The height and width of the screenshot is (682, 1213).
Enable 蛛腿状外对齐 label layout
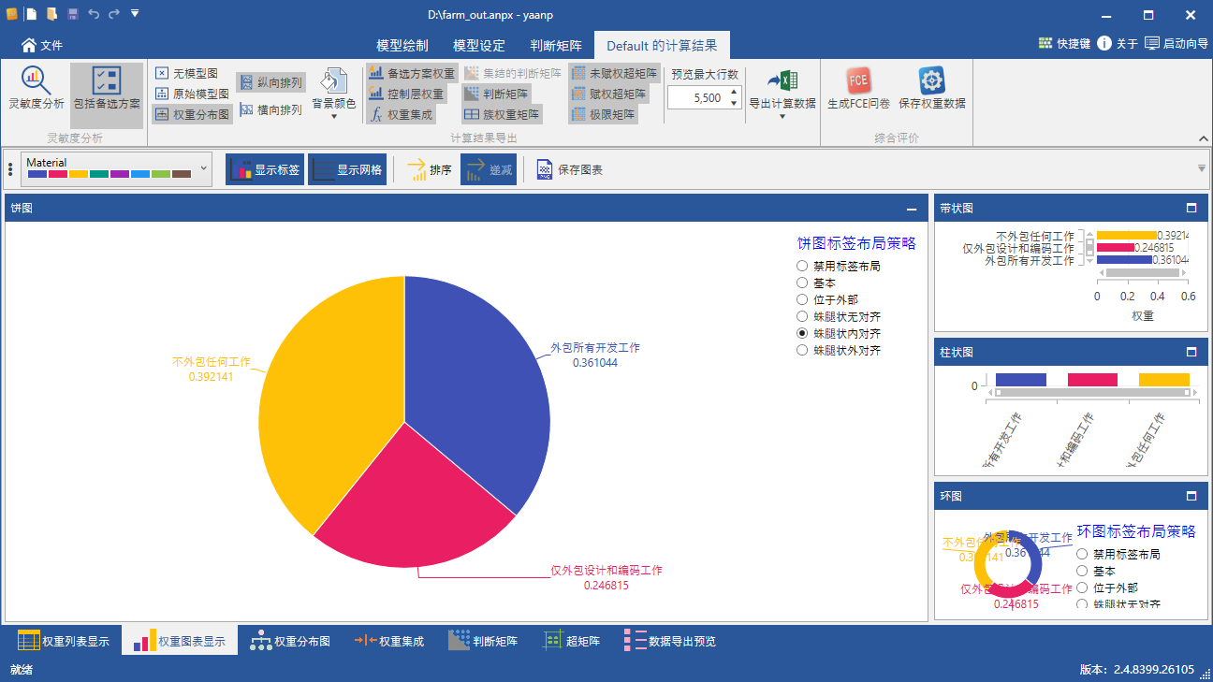click(802, 350)
